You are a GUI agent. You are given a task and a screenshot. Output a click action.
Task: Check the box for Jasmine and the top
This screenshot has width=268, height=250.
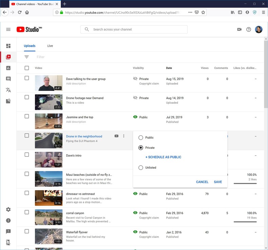(x=27, y=116)
